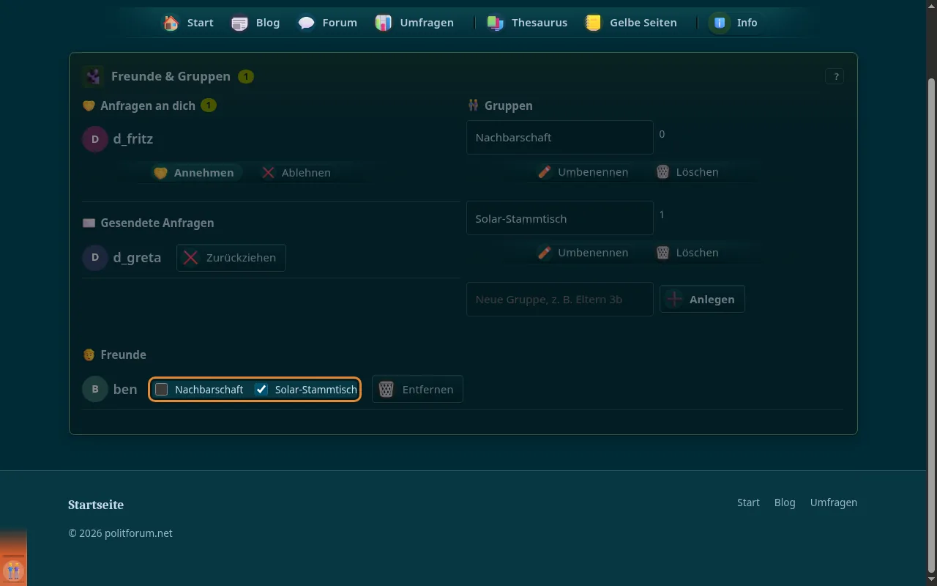The width and height of the screenshot is (937, 586).
Task: Check the Nachbarschaft checkbox for ben
Action: (x=162, y=390)
